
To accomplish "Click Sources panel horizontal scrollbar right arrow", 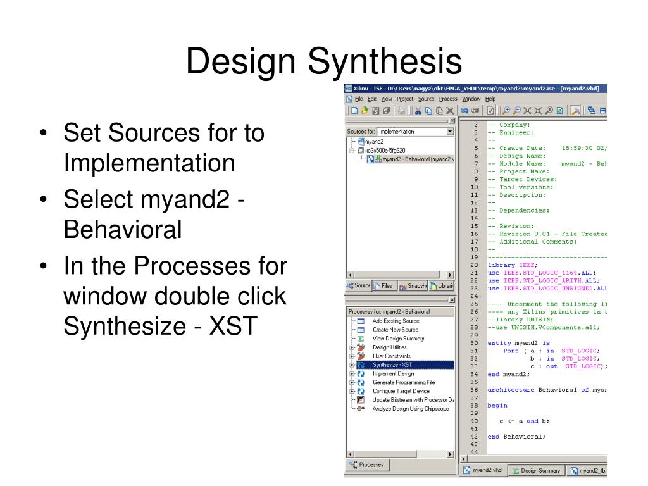I will click(x=450, y=275).
